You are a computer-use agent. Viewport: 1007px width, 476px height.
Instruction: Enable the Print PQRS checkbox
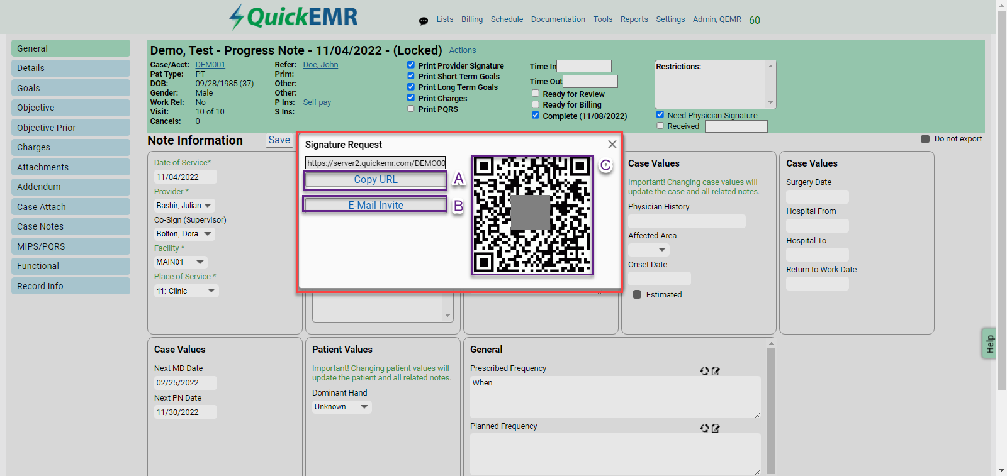pyautogui.click(x=411, y=108)
